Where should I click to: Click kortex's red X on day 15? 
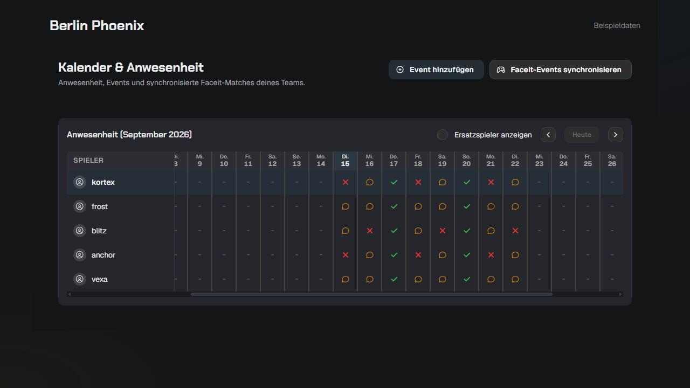click(x=345, y=182)
